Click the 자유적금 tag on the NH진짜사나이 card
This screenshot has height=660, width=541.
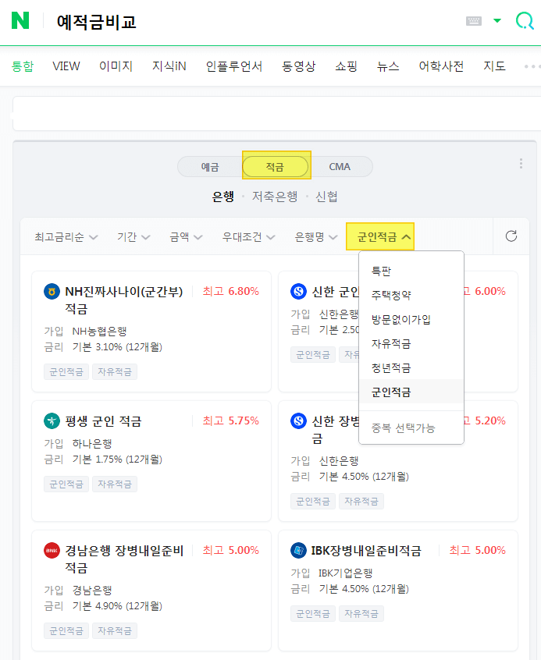point(115,371)
